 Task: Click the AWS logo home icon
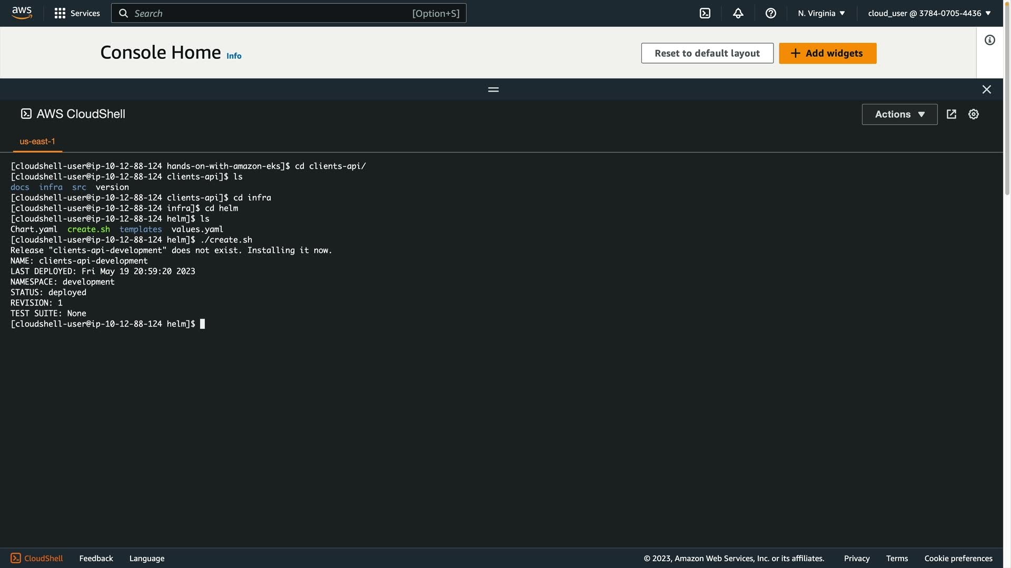[x=22, y=13]
